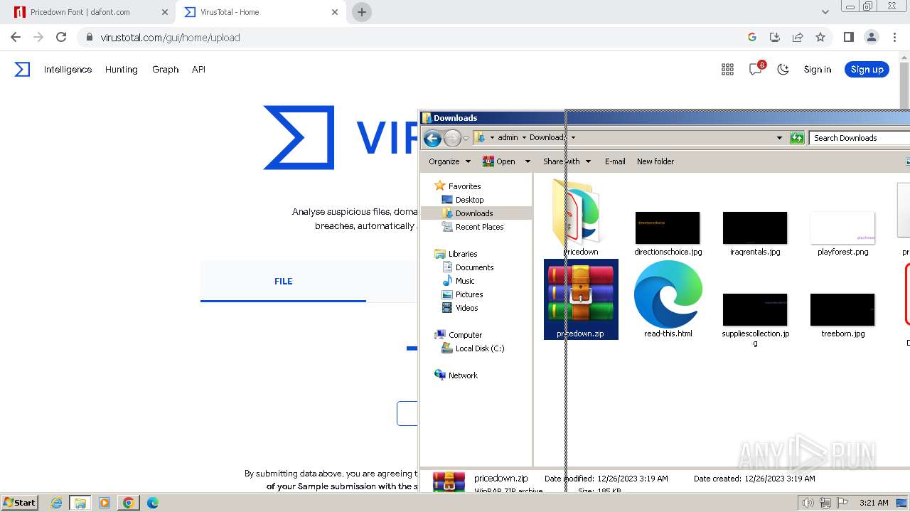
Task: Select pricedown folder icon
Action: coord(580,216)
